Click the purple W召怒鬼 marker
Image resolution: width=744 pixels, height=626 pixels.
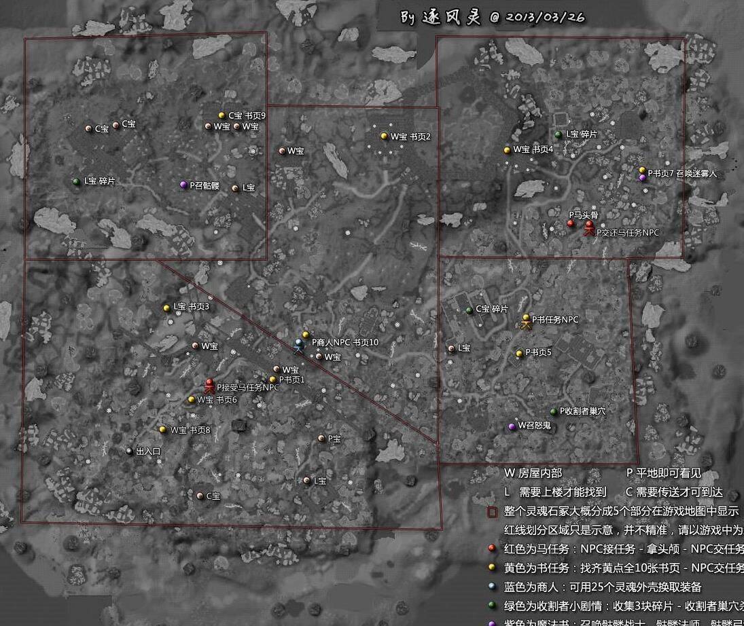pyautogui.click(x=512, y=426)
